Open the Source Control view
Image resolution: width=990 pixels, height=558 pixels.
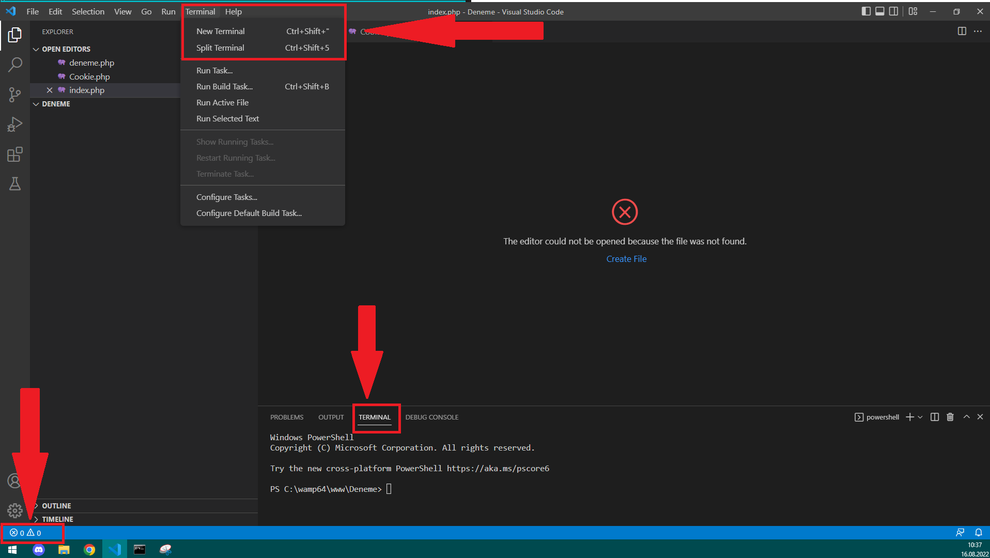click(x=15, y=95)
